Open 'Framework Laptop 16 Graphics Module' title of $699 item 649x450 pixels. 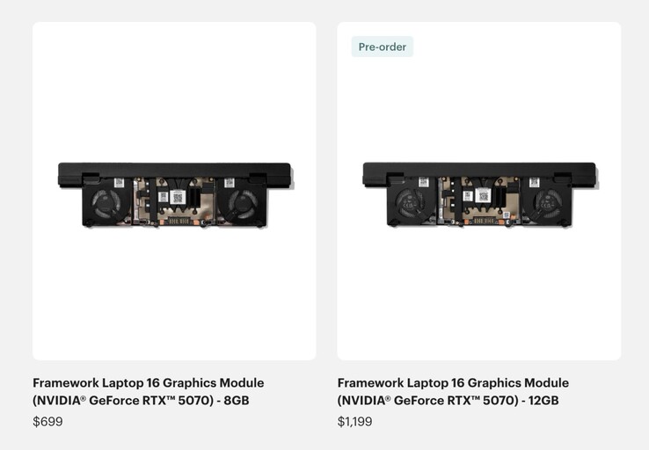(148, 382)
